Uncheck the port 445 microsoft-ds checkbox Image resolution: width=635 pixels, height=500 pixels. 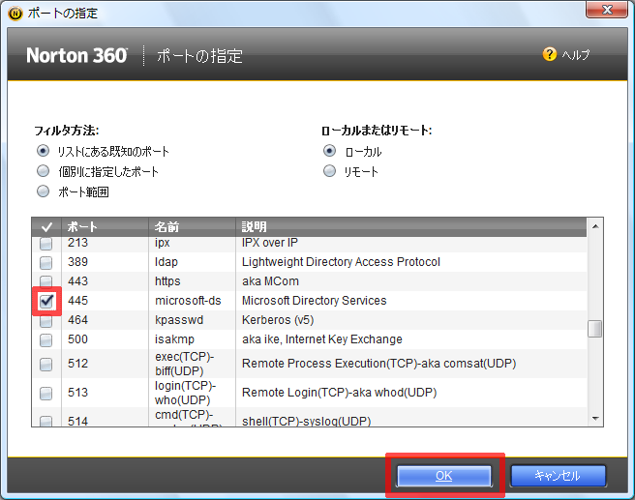[x=45, y=302]
